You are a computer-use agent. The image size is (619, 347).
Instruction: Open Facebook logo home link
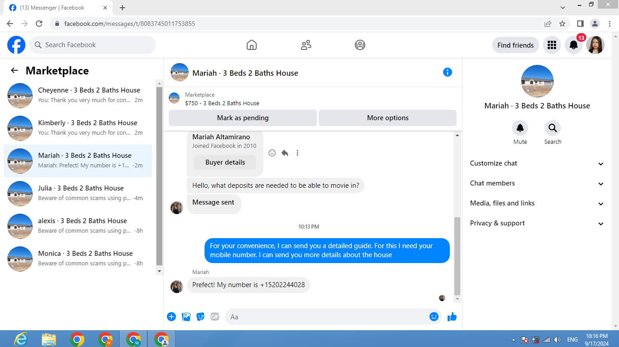tap(16, 45)
